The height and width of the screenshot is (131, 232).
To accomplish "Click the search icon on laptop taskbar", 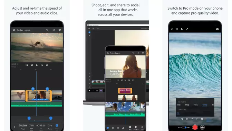I will 93,91.
